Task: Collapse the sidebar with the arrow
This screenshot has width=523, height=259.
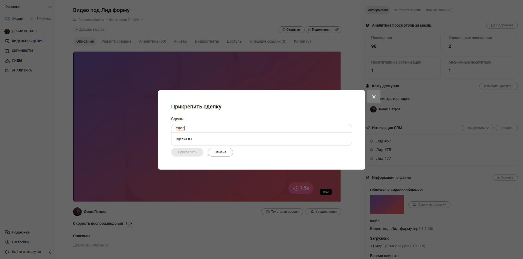Action: click(50, 252)
